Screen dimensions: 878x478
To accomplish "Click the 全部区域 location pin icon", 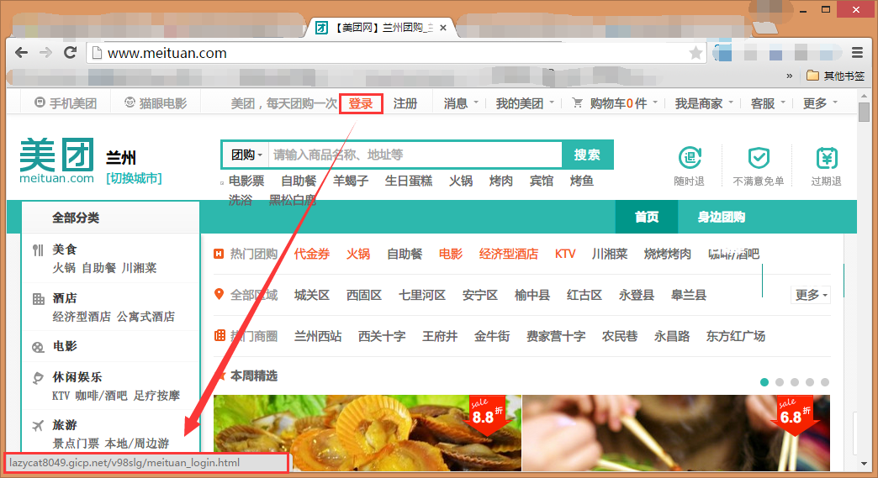I will (x=219, y=294).
